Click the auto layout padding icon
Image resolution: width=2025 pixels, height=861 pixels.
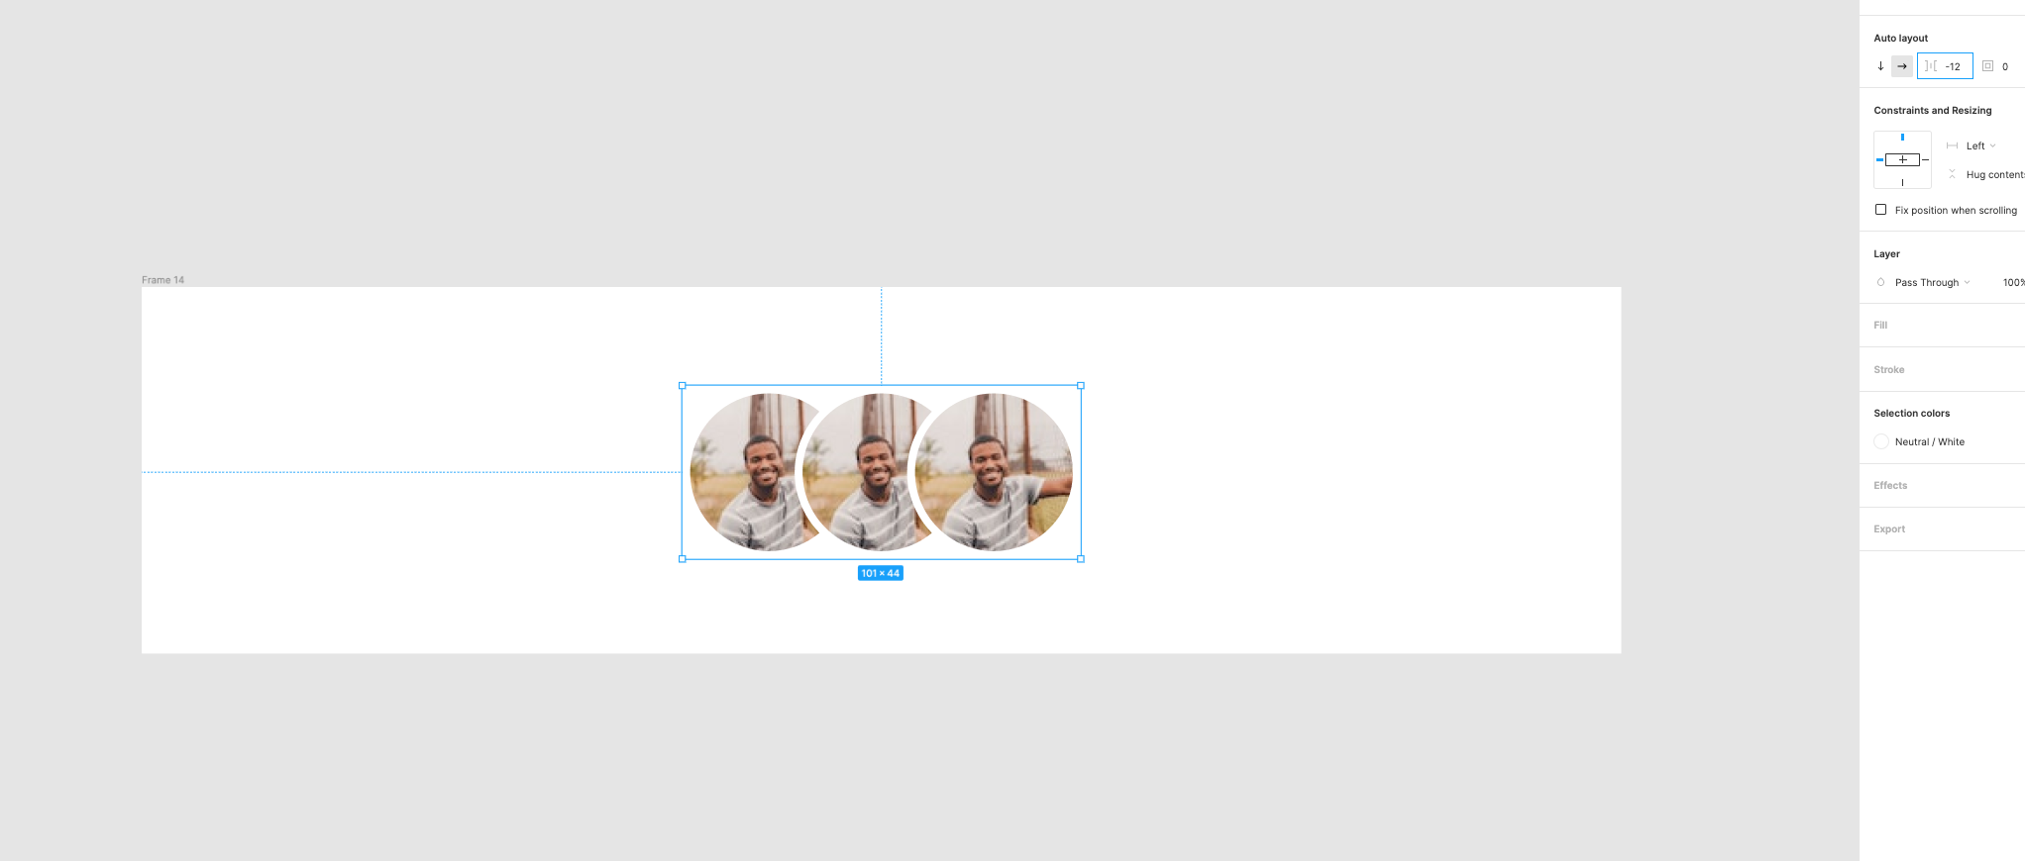[x=1987, y=66]
